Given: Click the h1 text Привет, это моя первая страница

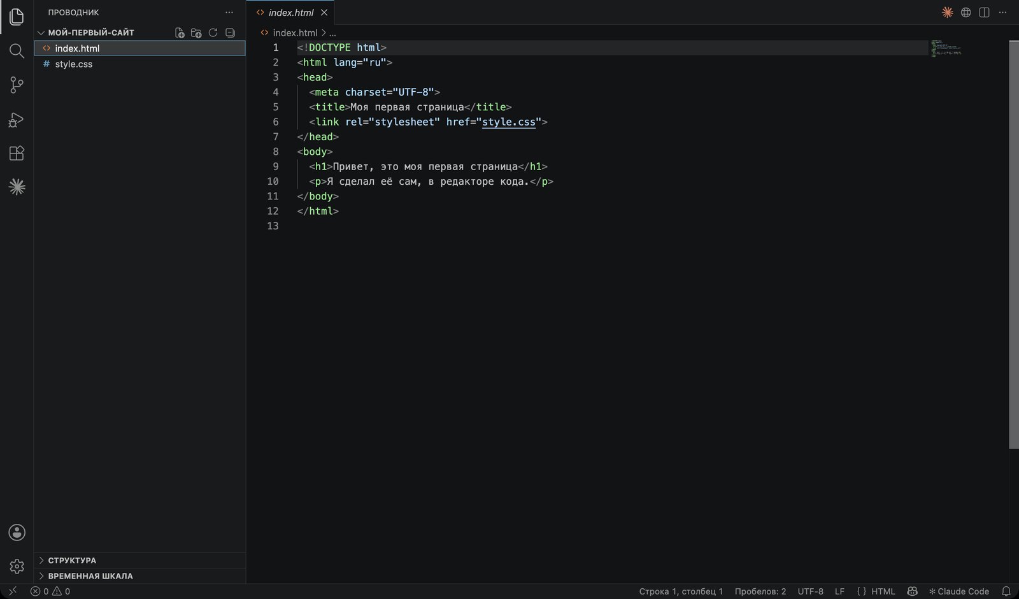Looking at the screenshot, I should click(x=425, y=166).
